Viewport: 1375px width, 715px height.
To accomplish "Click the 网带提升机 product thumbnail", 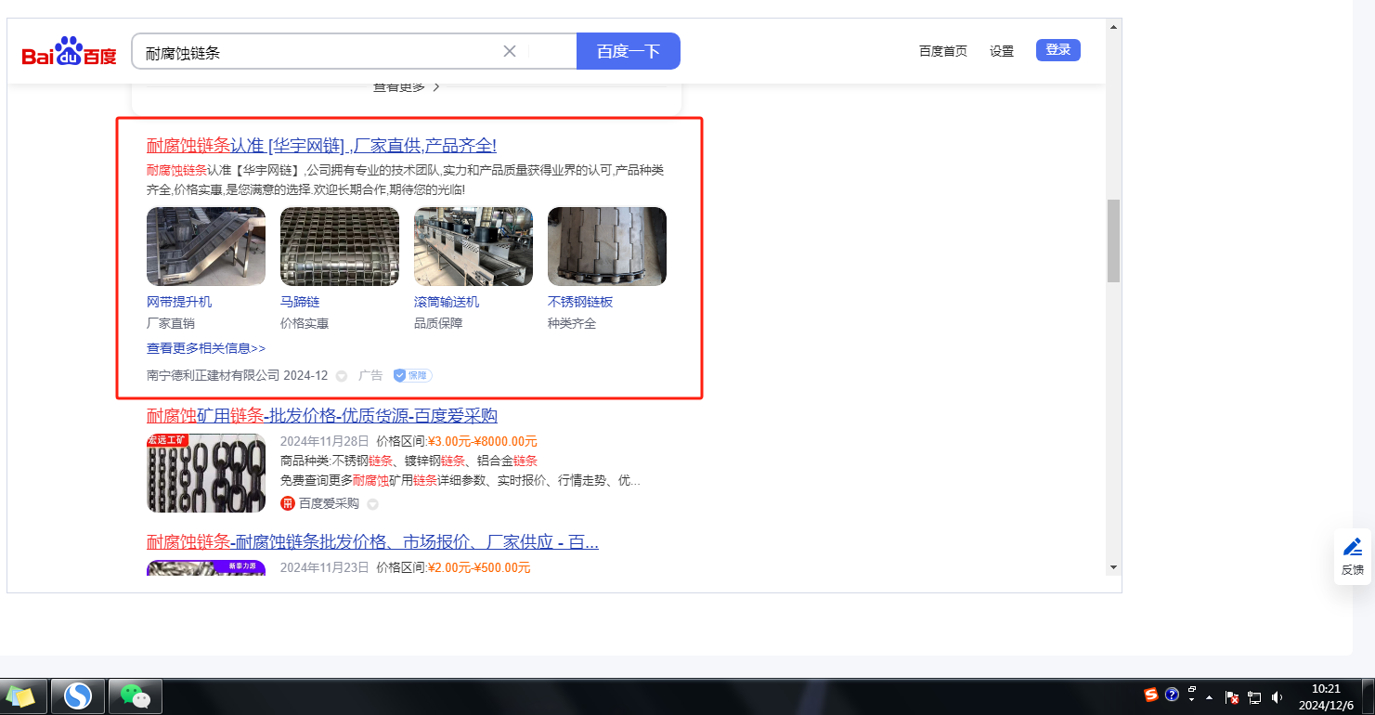I will point(206,246).
